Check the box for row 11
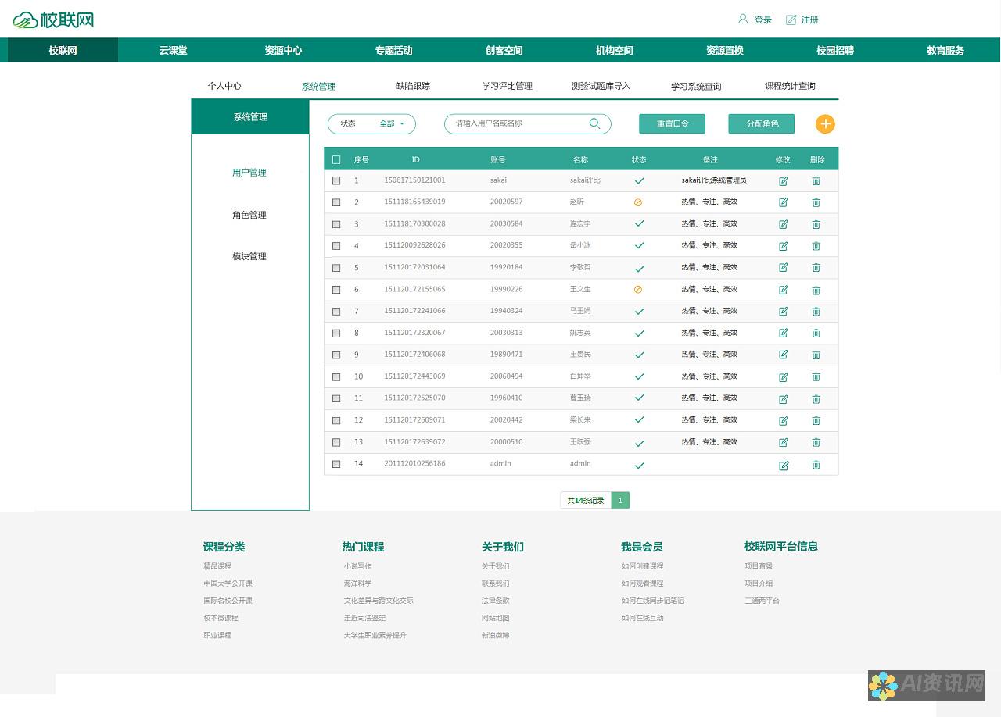 tap(336, 398)
